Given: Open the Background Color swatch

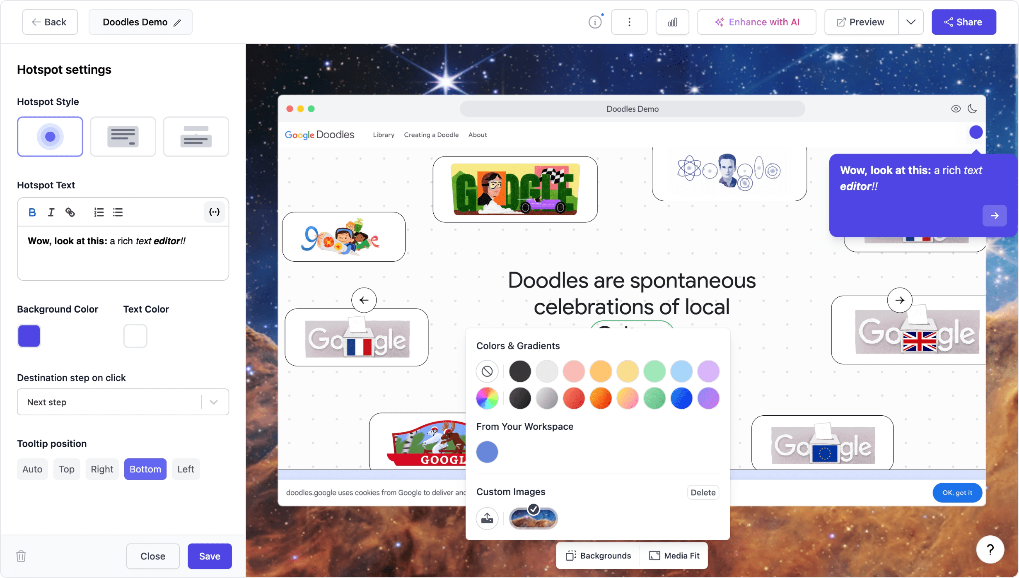Looking at the screenshot, I should tap(29, 336).
